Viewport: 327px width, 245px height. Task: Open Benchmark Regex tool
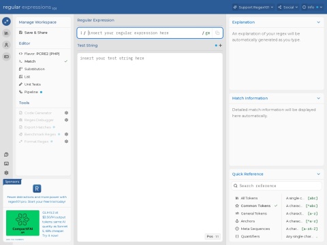point(40,134)
